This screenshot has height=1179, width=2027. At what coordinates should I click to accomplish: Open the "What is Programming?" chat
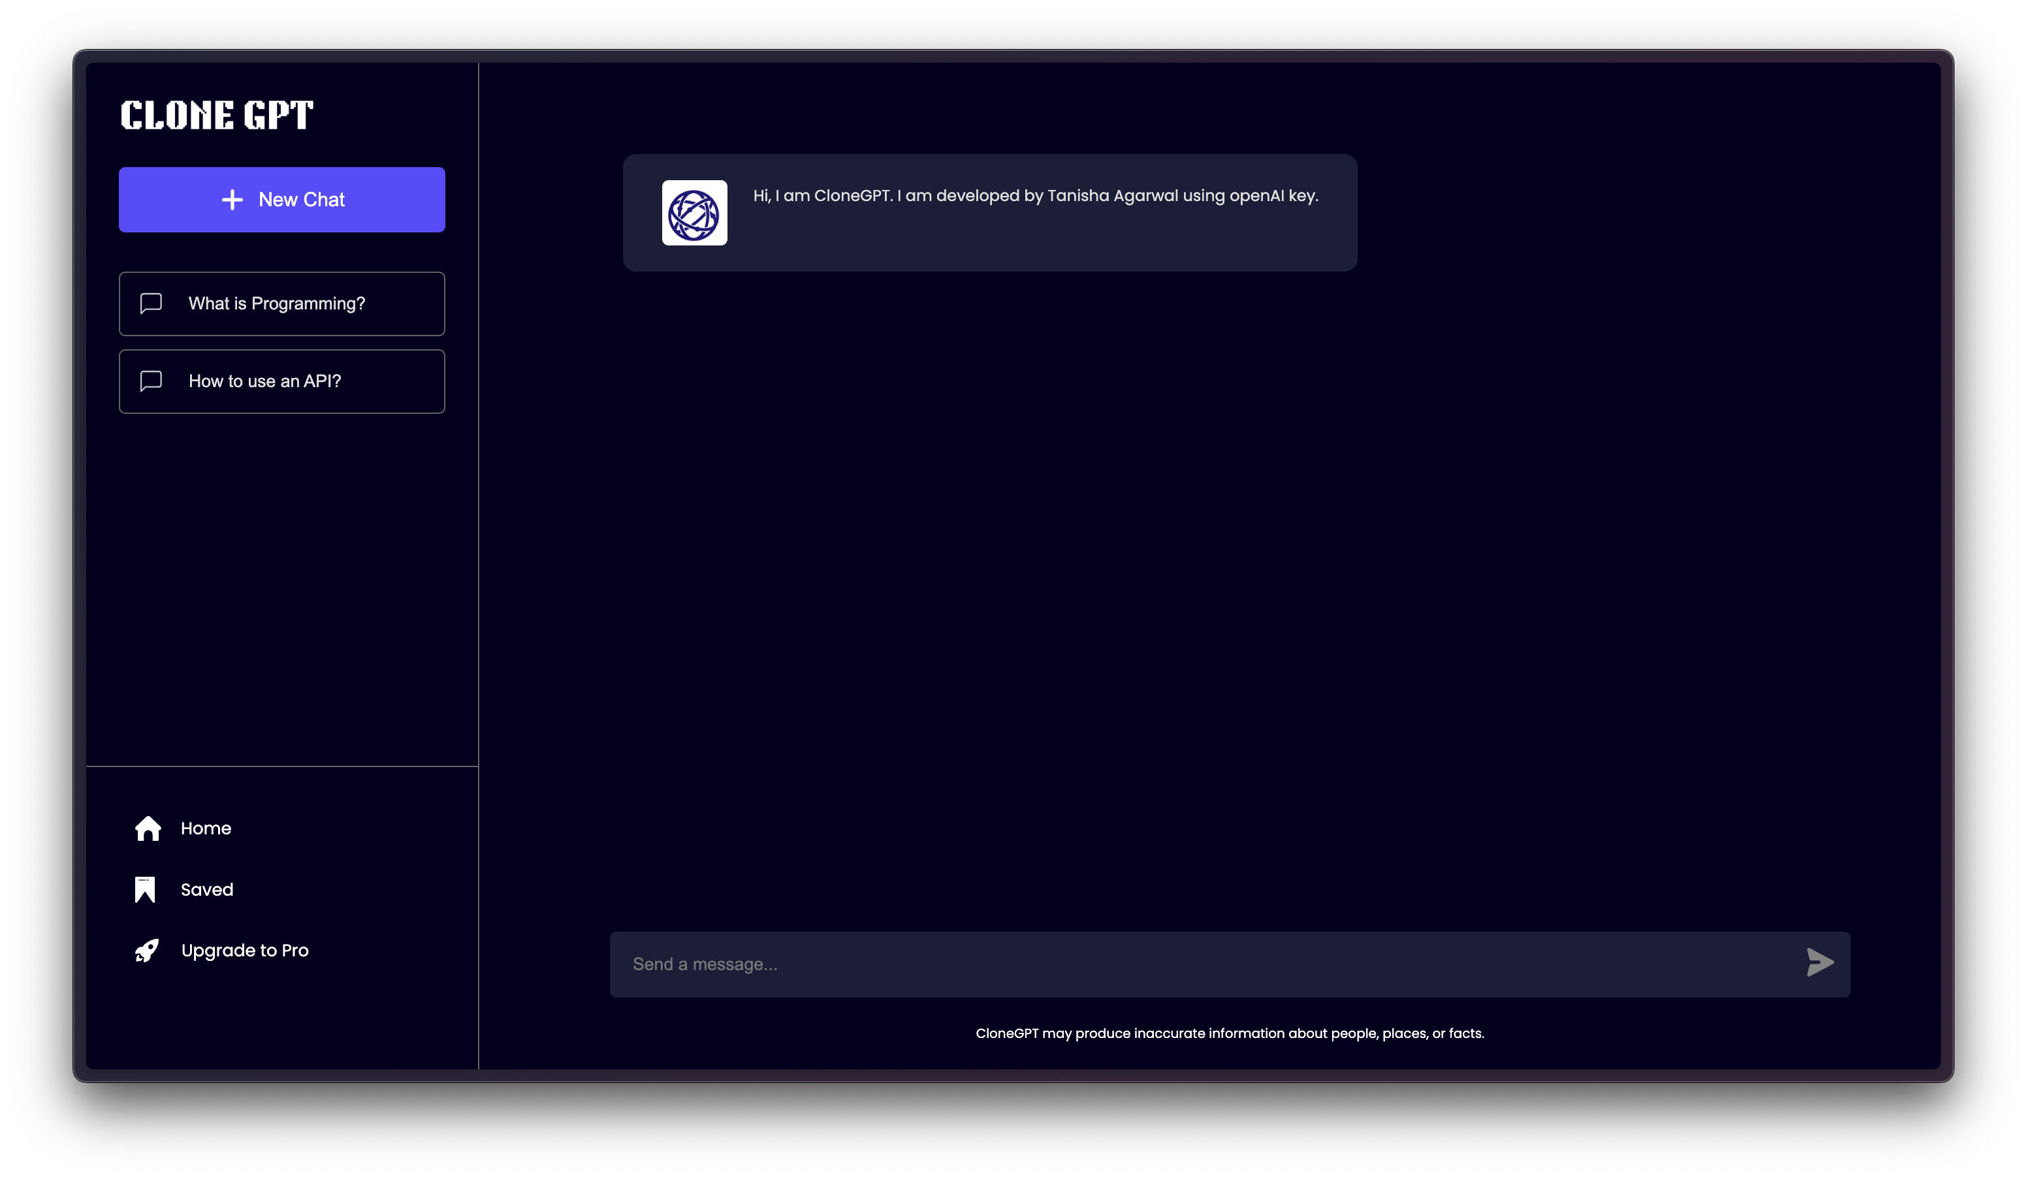point(277,304)
